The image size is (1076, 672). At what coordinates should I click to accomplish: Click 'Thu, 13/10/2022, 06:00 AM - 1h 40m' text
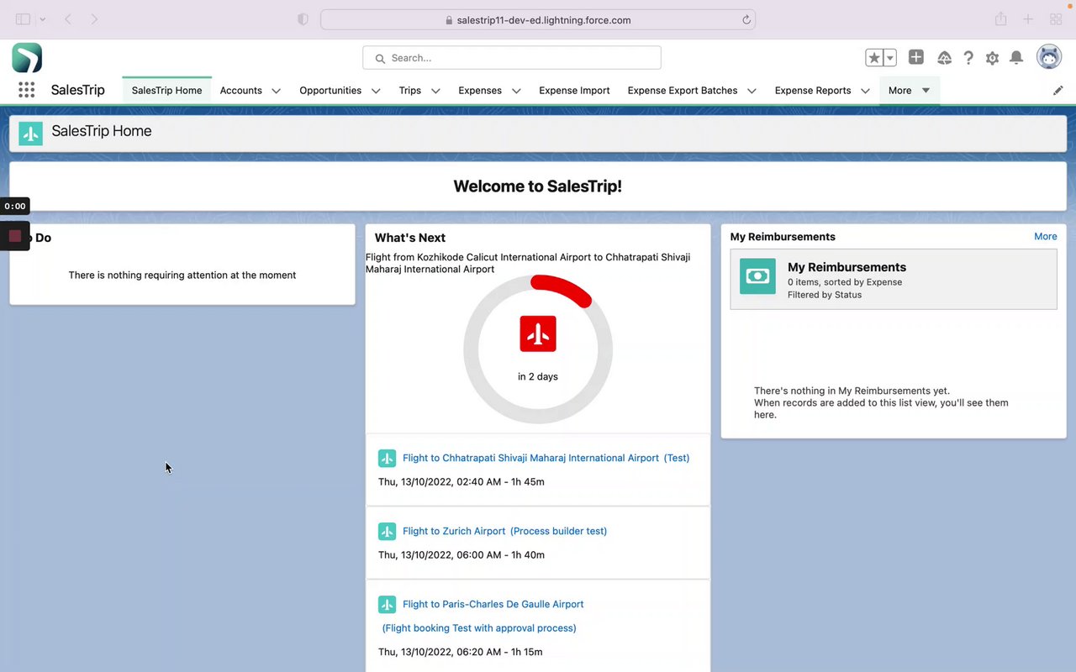pos(462,554)
